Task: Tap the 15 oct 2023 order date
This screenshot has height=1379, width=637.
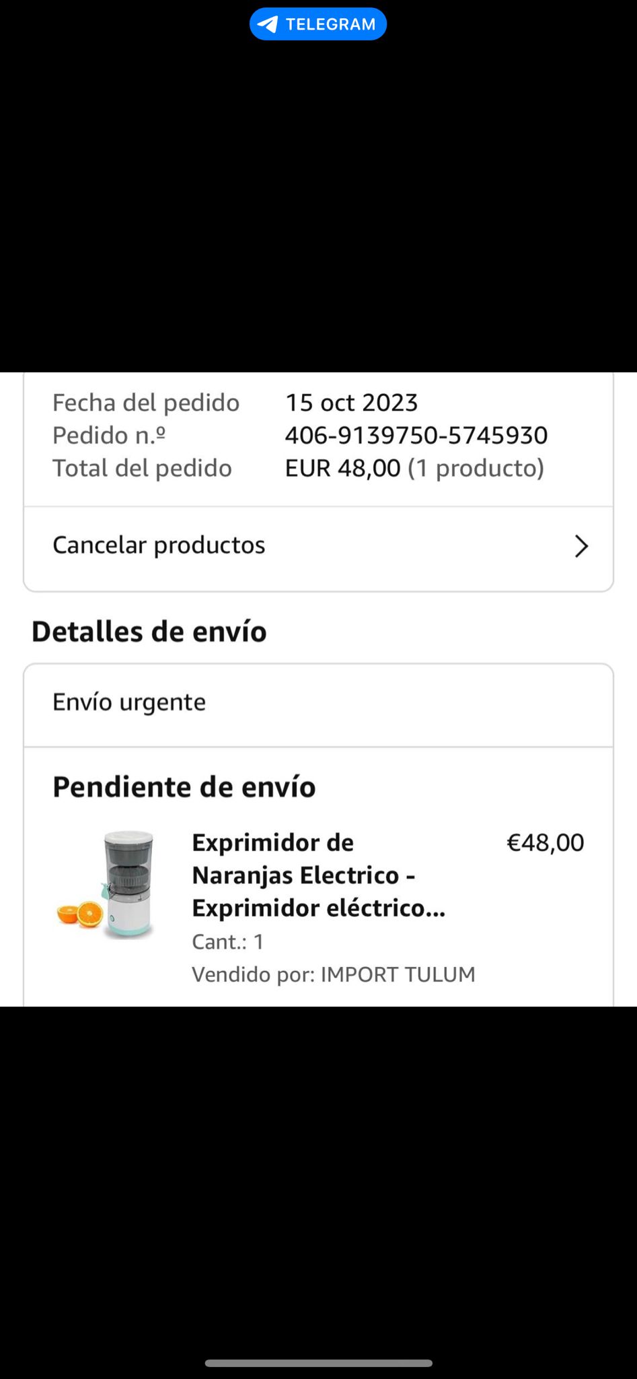Action: (x=352, y=403)
